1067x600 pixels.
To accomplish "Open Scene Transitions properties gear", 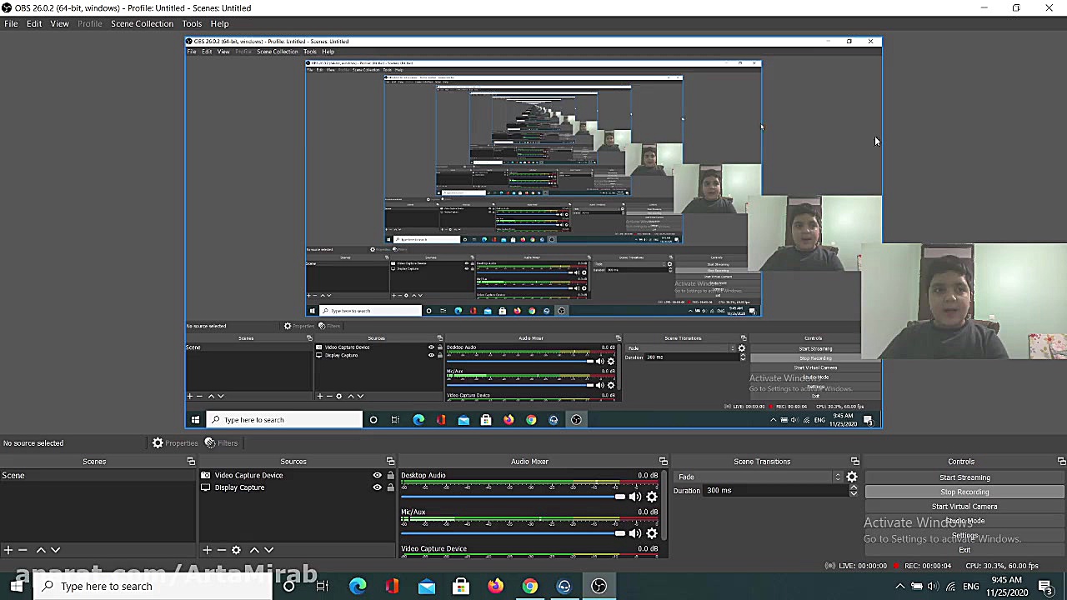I will pos(852,477).
